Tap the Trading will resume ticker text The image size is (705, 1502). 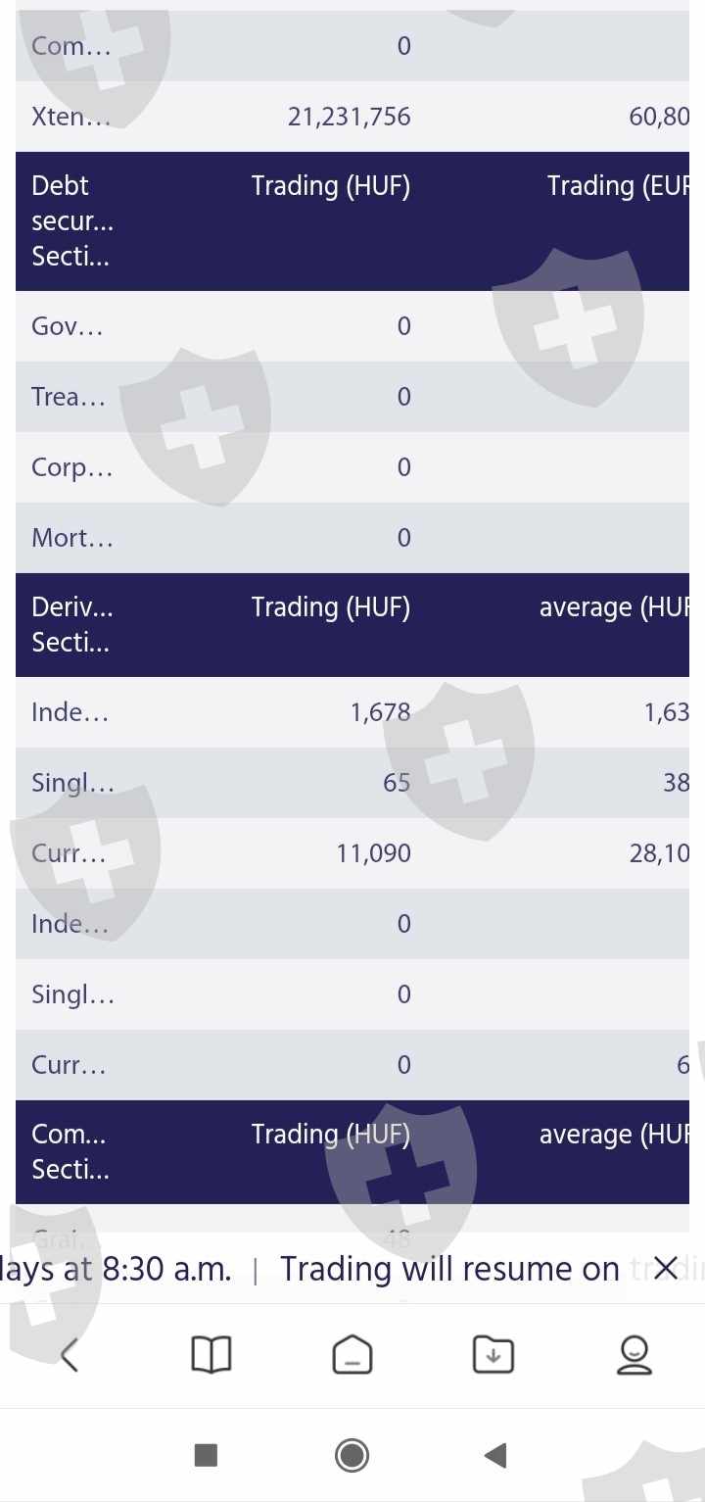[449, 1269]
